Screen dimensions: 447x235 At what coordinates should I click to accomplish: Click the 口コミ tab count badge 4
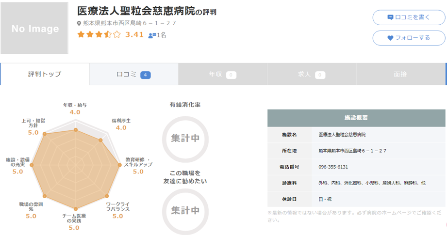(146, 75)
